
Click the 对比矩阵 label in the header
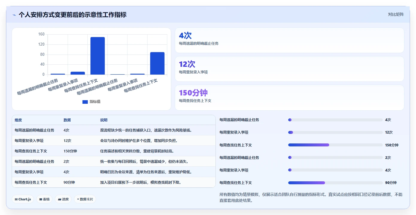click(396, 14)
